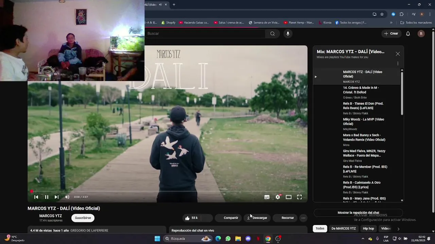Skip to the next video

tap(56, 197)
